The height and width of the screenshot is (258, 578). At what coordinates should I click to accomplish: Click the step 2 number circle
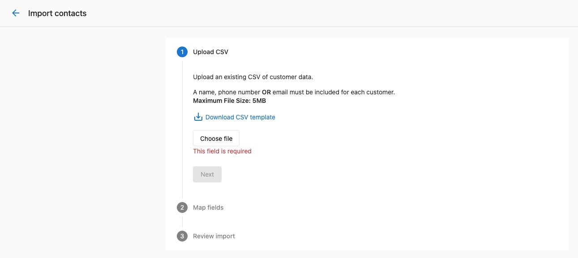click(x=182, y=207)
